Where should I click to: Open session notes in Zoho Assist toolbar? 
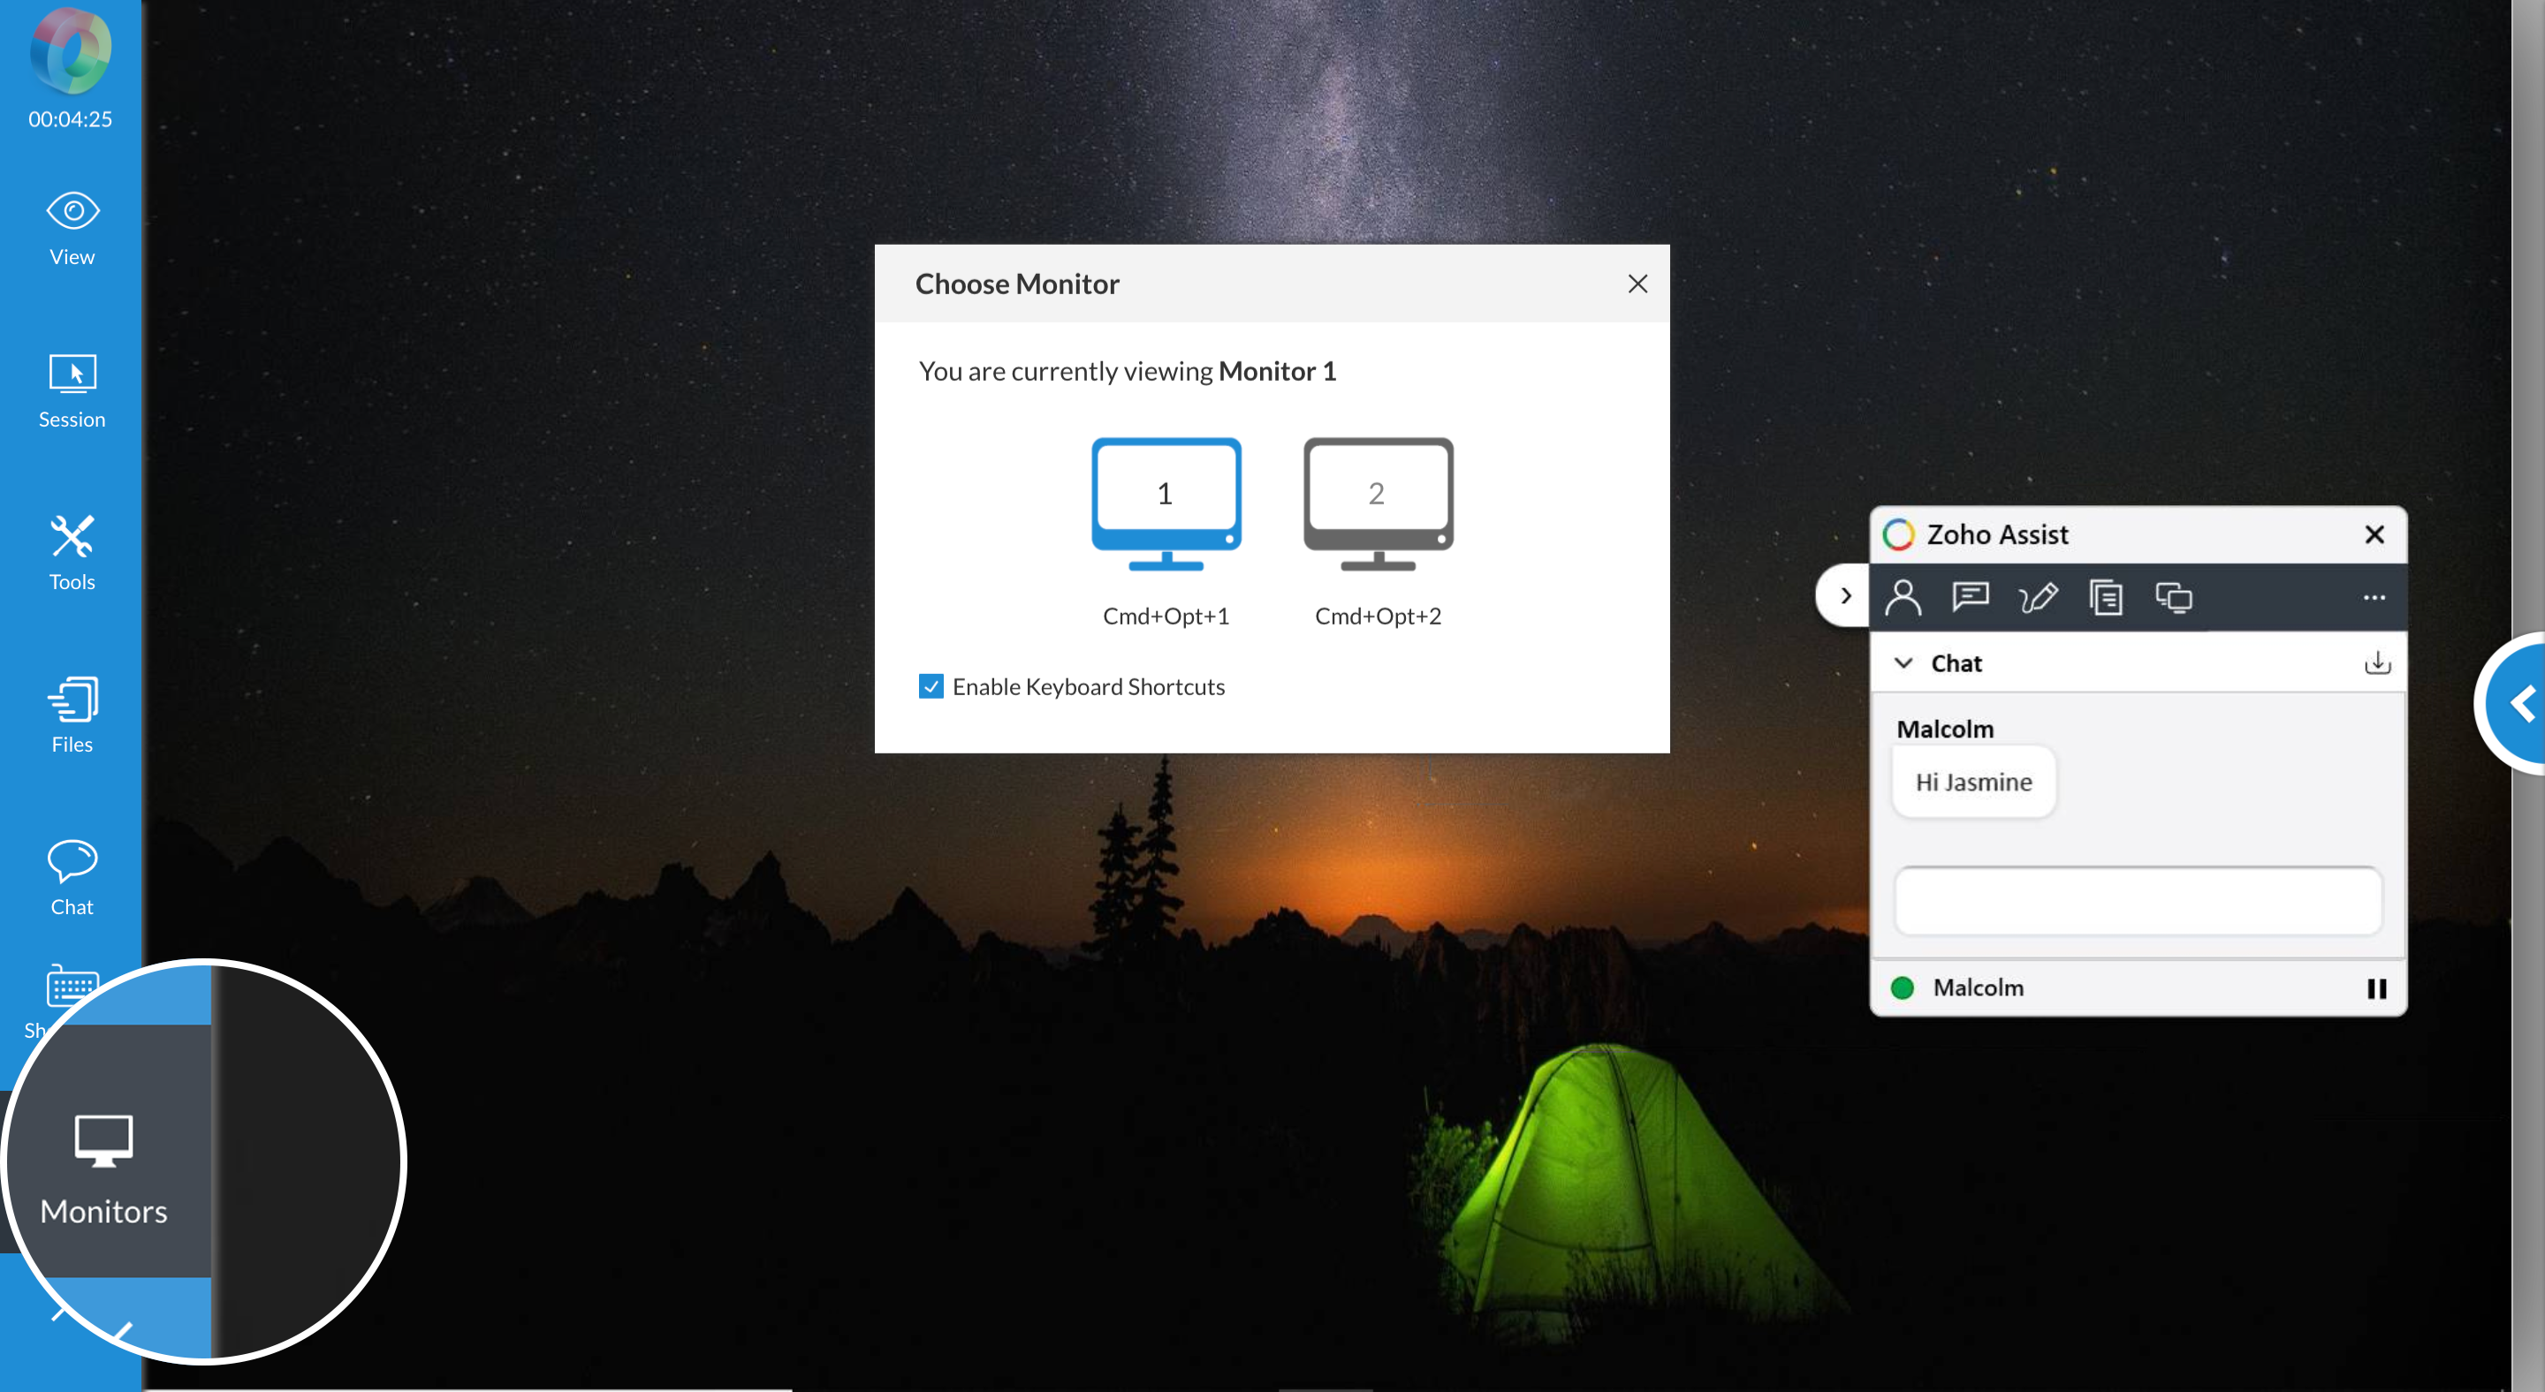[2107, 597]
